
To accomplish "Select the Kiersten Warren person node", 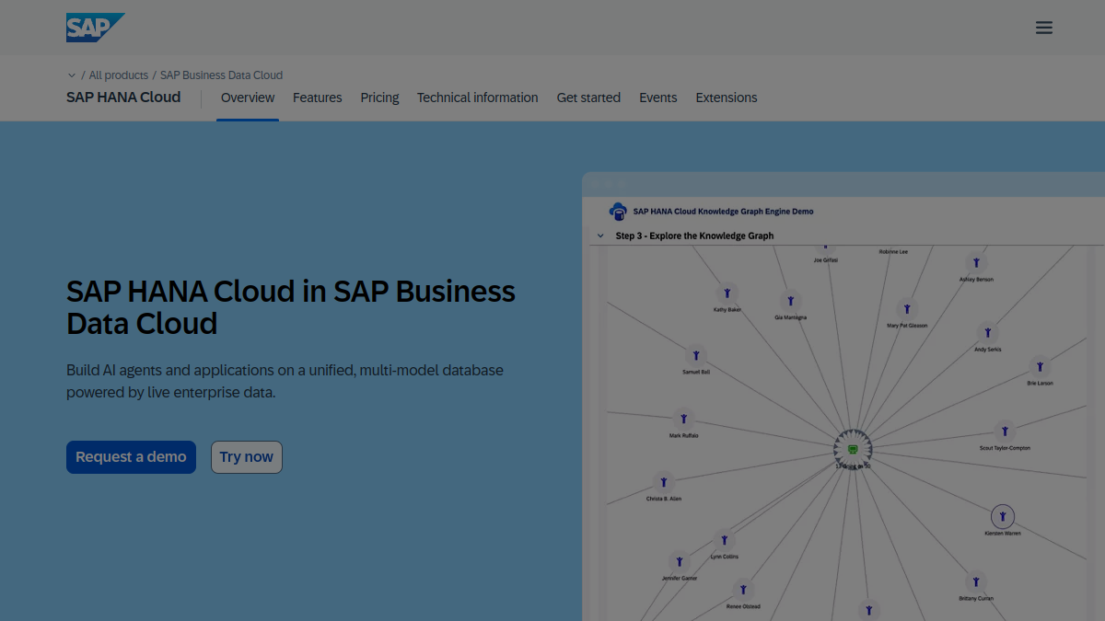I will 1003,516.
